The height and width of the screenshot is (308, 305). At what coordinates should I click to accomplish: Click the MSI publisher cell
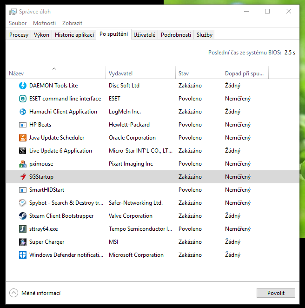[113, 242]
